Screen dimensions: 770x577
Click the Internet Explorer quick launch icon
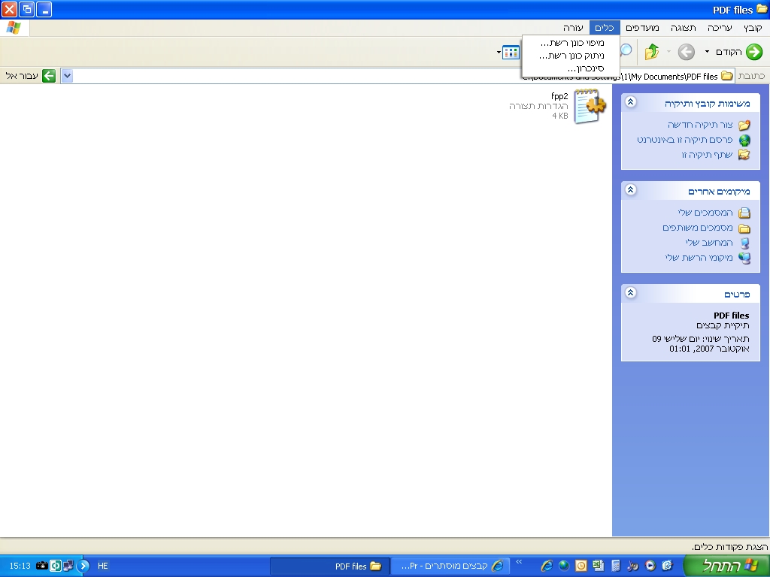[547, 566]
